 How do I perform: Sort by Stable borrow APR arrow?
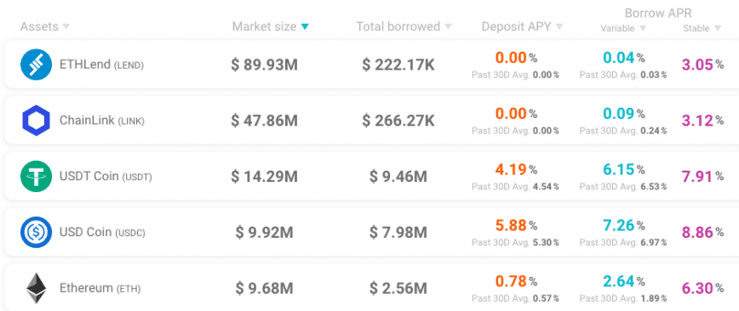(718, 28)
